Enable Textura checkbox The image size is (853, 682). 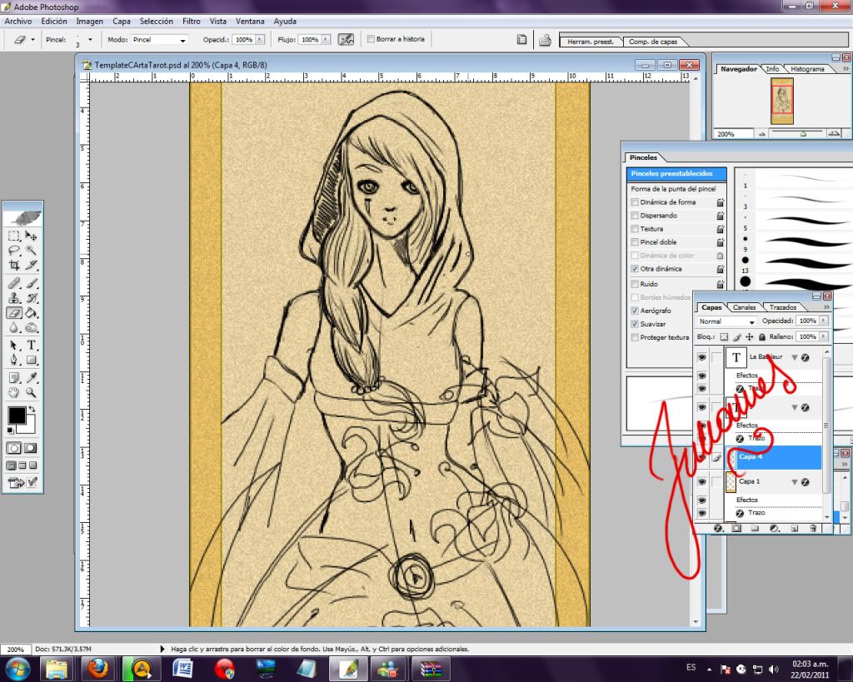click(634, 229)
